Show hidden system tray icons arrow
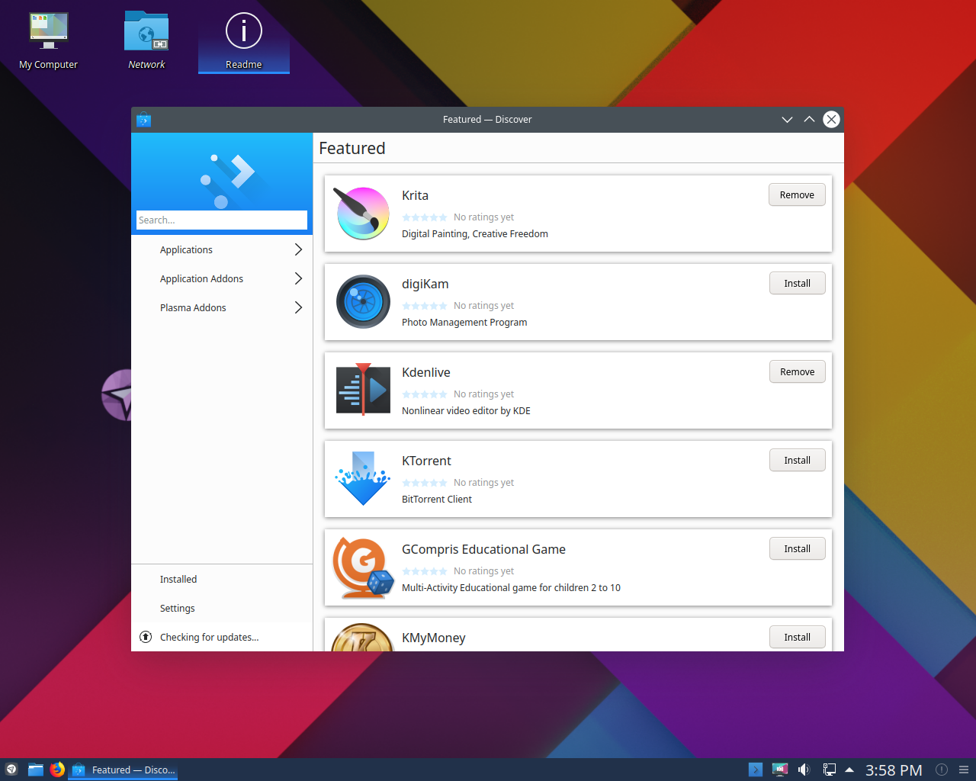The width and height of the screenshot is (976, 781). pos(849,770)
